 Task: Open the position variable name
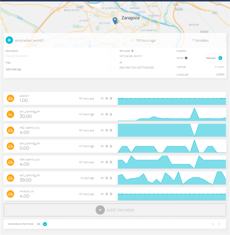coord(24,96)
